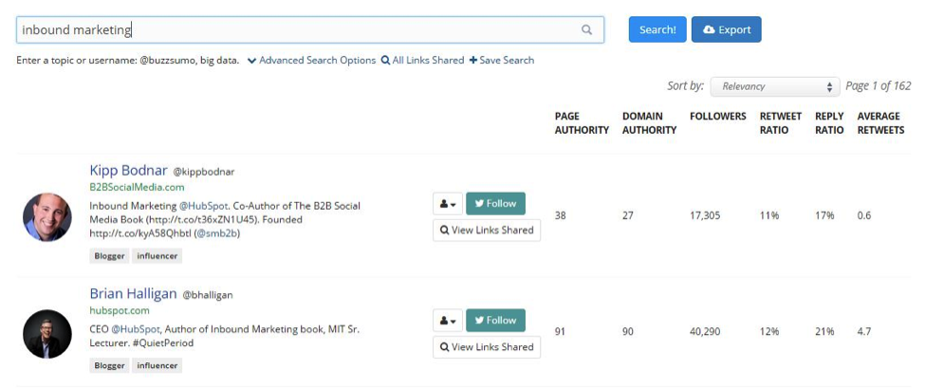Image resolution: width=925 pixels, height=388 pixels.
Task: Follow Kipp Bodnar on Twitter
Action: pos(495,203)
